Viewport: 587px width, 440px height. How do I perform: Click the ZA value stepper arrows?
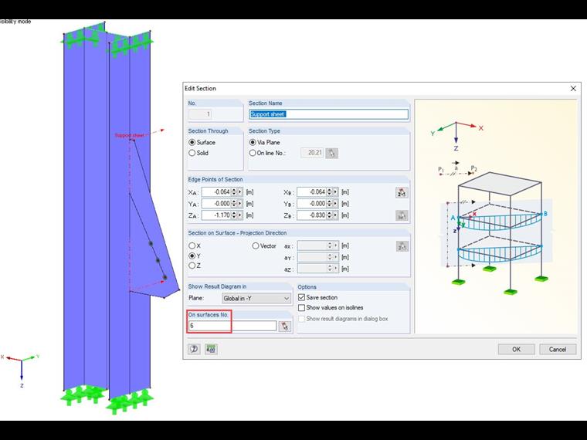click(x=234, y=215)
